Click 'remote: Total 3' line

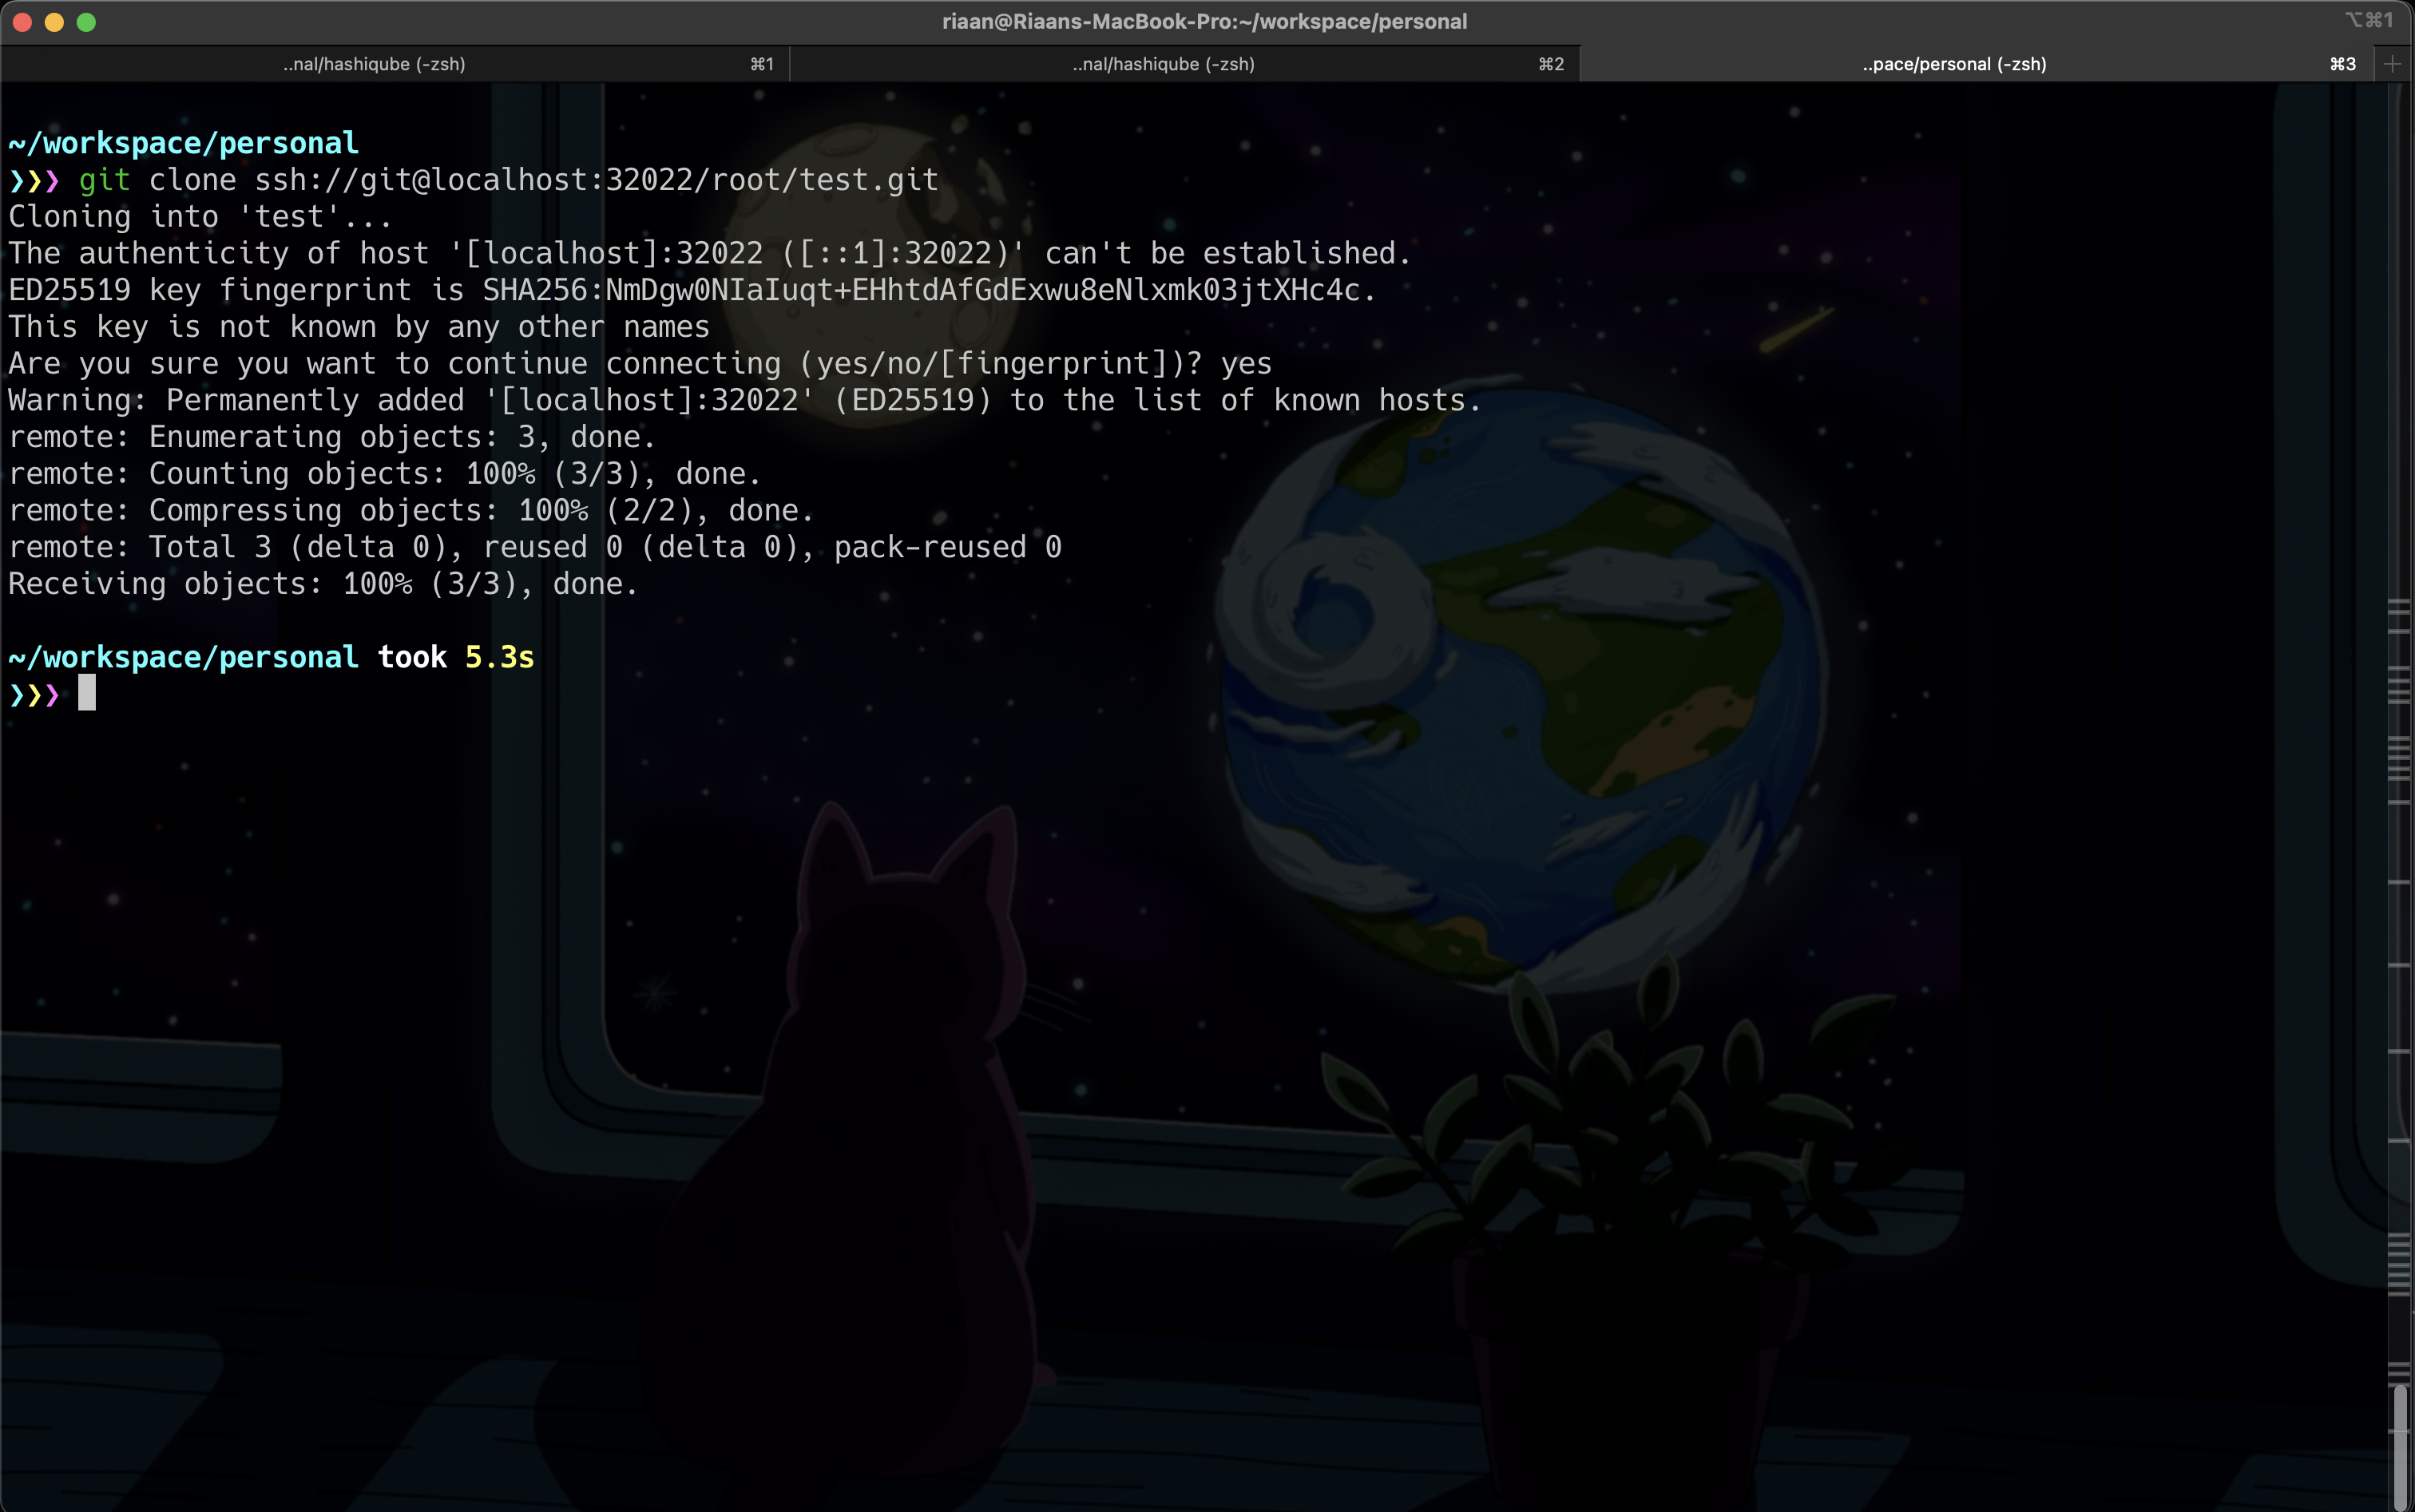coord(535,548)
